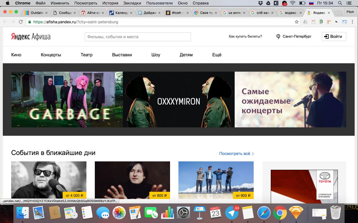Click the Яндекс Афиша logo
This screenshot has height=223, width=358.
31,37
